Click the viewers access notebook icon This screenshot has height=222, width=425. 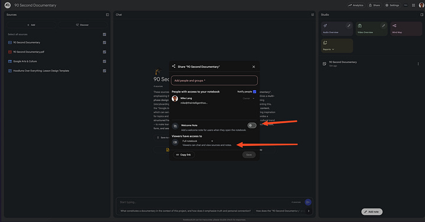[x=175, y=143]
